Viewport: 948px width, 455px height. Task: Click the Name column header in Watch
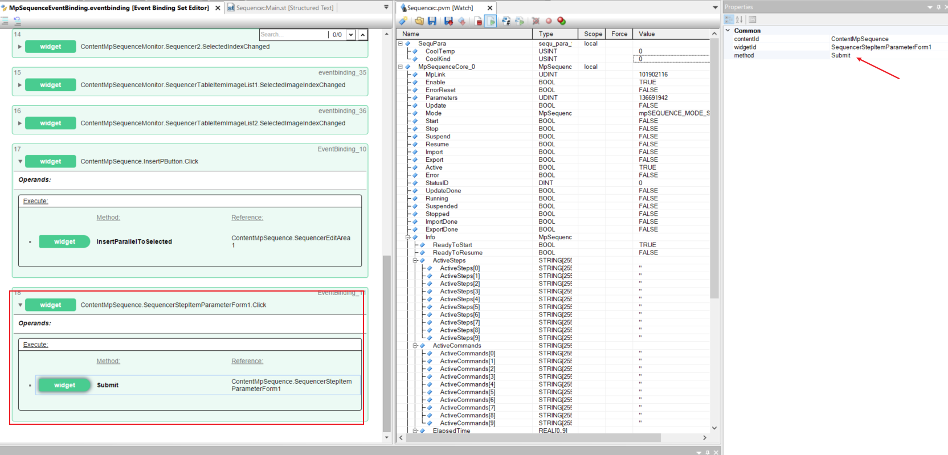tap(464, 34)
